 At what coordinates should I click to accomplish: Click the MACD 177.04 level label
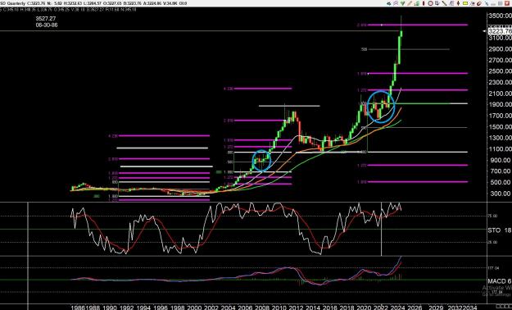(492, 268)
